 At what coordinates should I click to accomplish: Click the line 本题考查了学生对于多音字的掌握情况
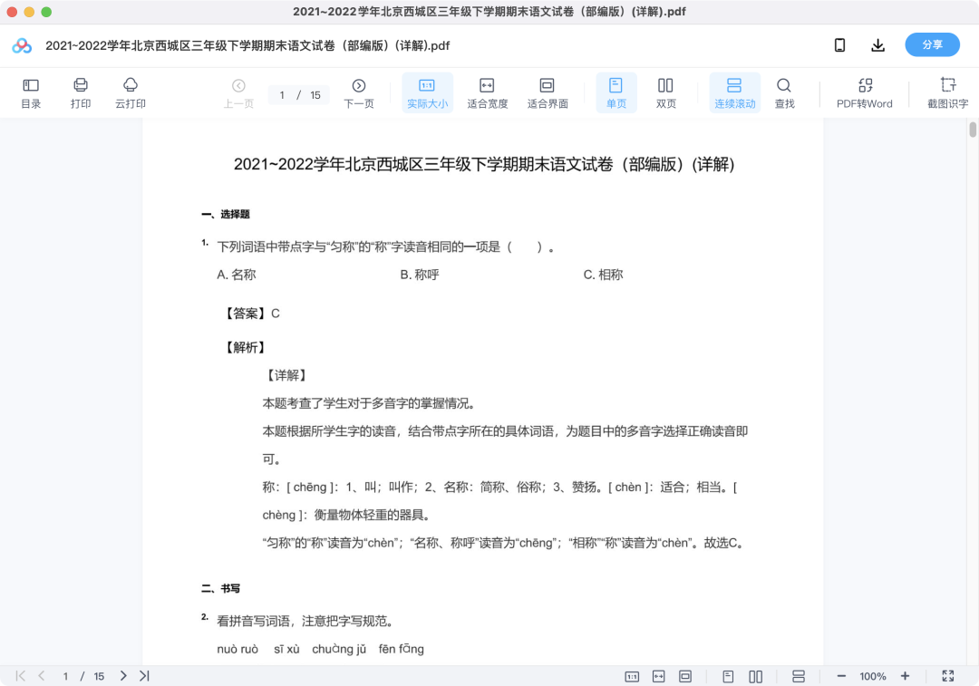(369, 403)
